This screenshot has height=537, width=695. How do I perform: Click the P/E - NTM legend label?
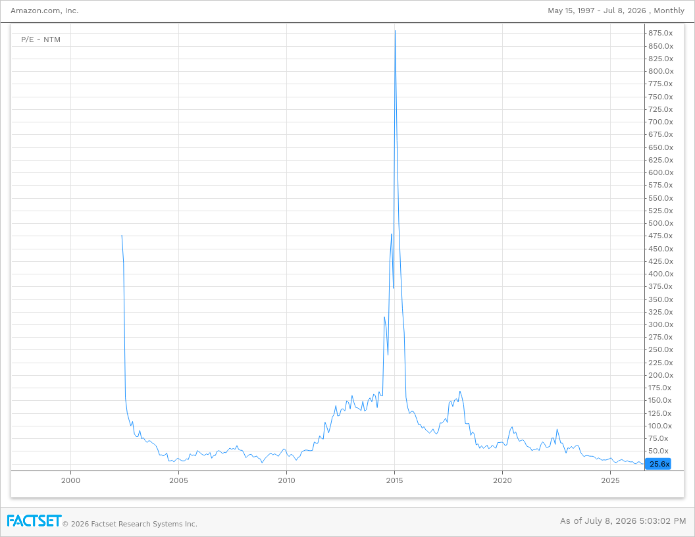(x=41, y=39)
